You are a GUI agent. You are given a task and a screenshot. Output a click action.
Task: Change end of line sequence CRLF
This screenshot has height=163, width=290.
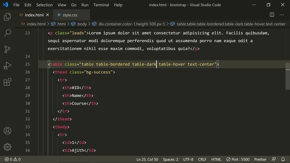(x=202, y=159)
